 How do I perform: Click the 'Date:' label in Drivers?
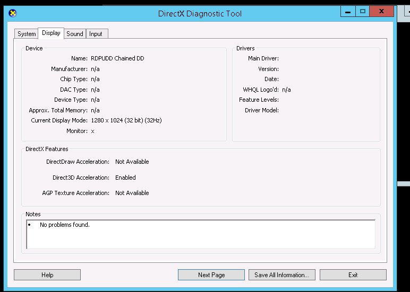[x=271, y=79]
